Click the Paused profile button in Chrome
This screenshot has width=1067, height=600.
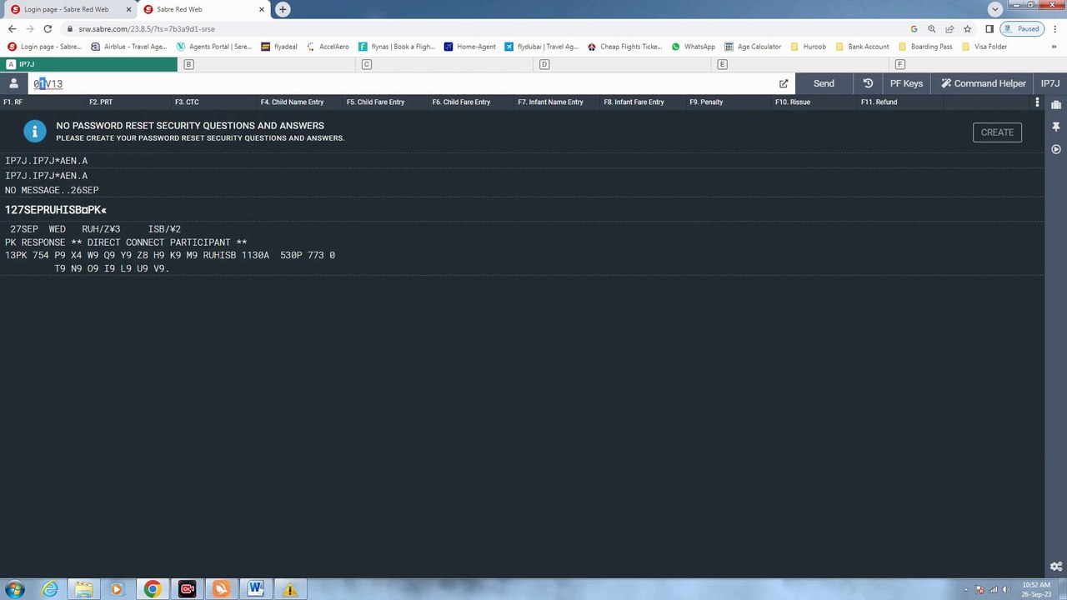1022,29
